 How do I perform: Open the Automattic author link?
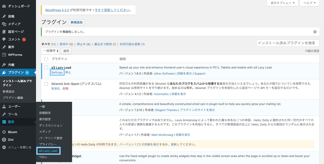pos(161,94)
